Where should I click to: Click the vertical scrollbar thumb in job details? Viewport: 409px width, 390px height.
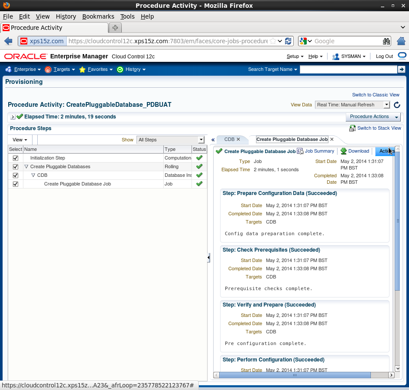(x=397, y=221)
